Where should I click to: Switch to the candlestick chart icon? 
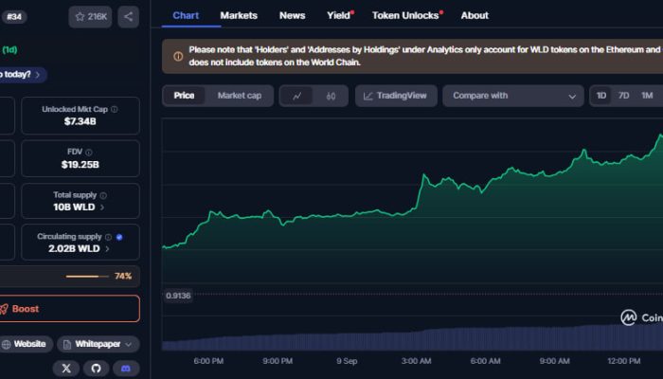coord(331,96)
